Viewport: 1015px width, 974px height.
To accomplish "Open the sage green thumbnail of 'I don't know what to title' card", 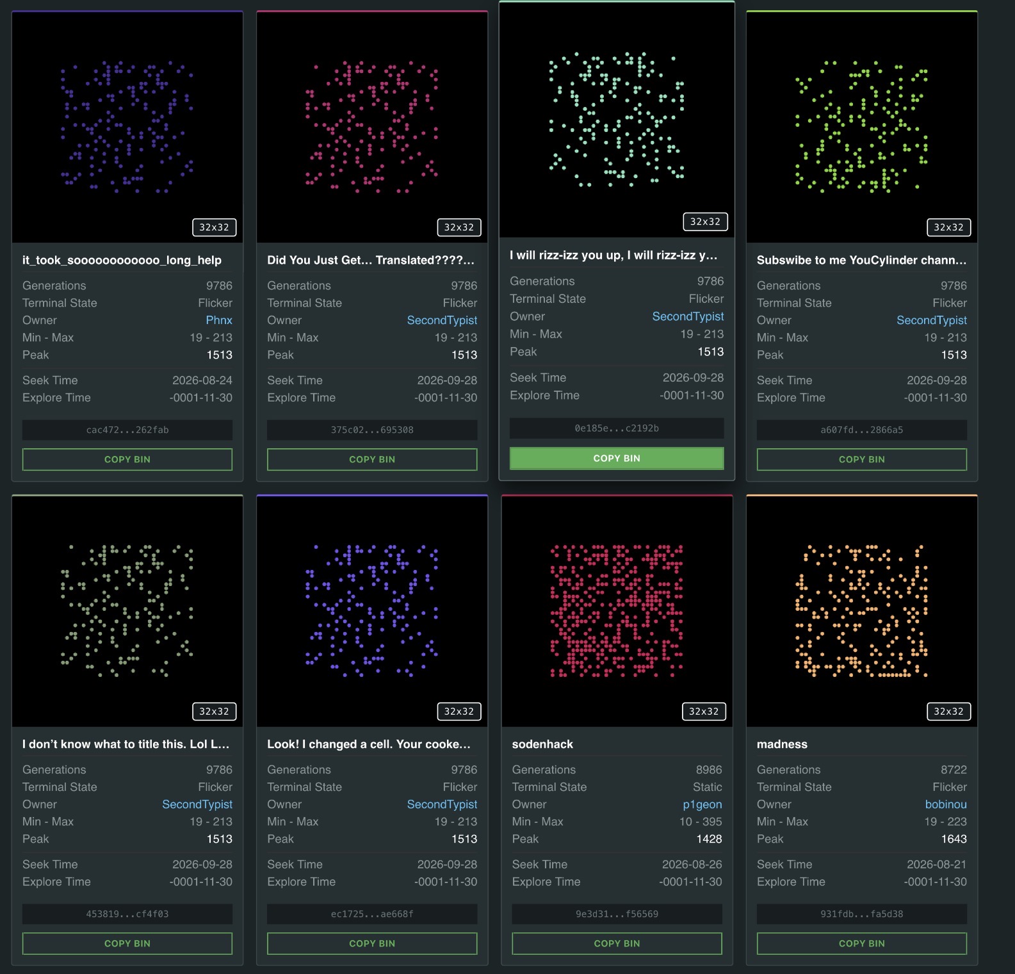I will pos(127,611).
